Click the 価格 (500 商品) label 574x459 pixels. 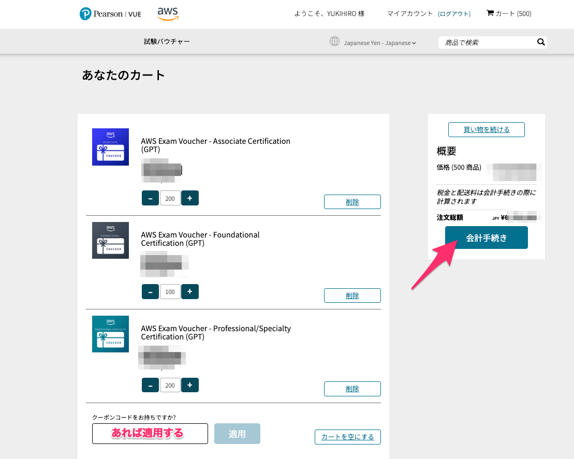coord(459,167)
